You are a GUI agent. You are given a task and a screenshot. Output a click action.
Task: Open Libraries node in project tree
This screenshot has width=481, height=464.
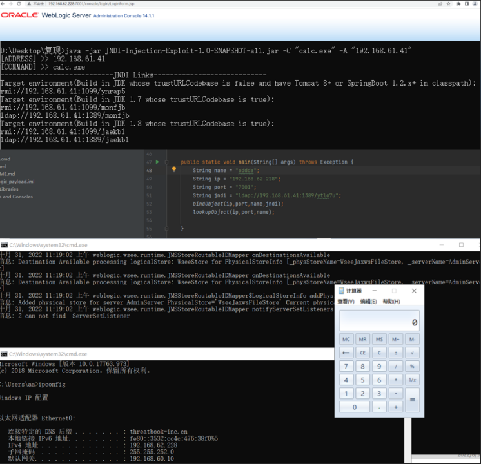coord(9,189)
